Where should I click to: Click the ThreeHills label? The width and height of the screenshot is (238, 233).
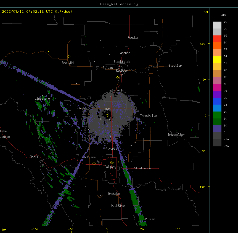[148, 116]
